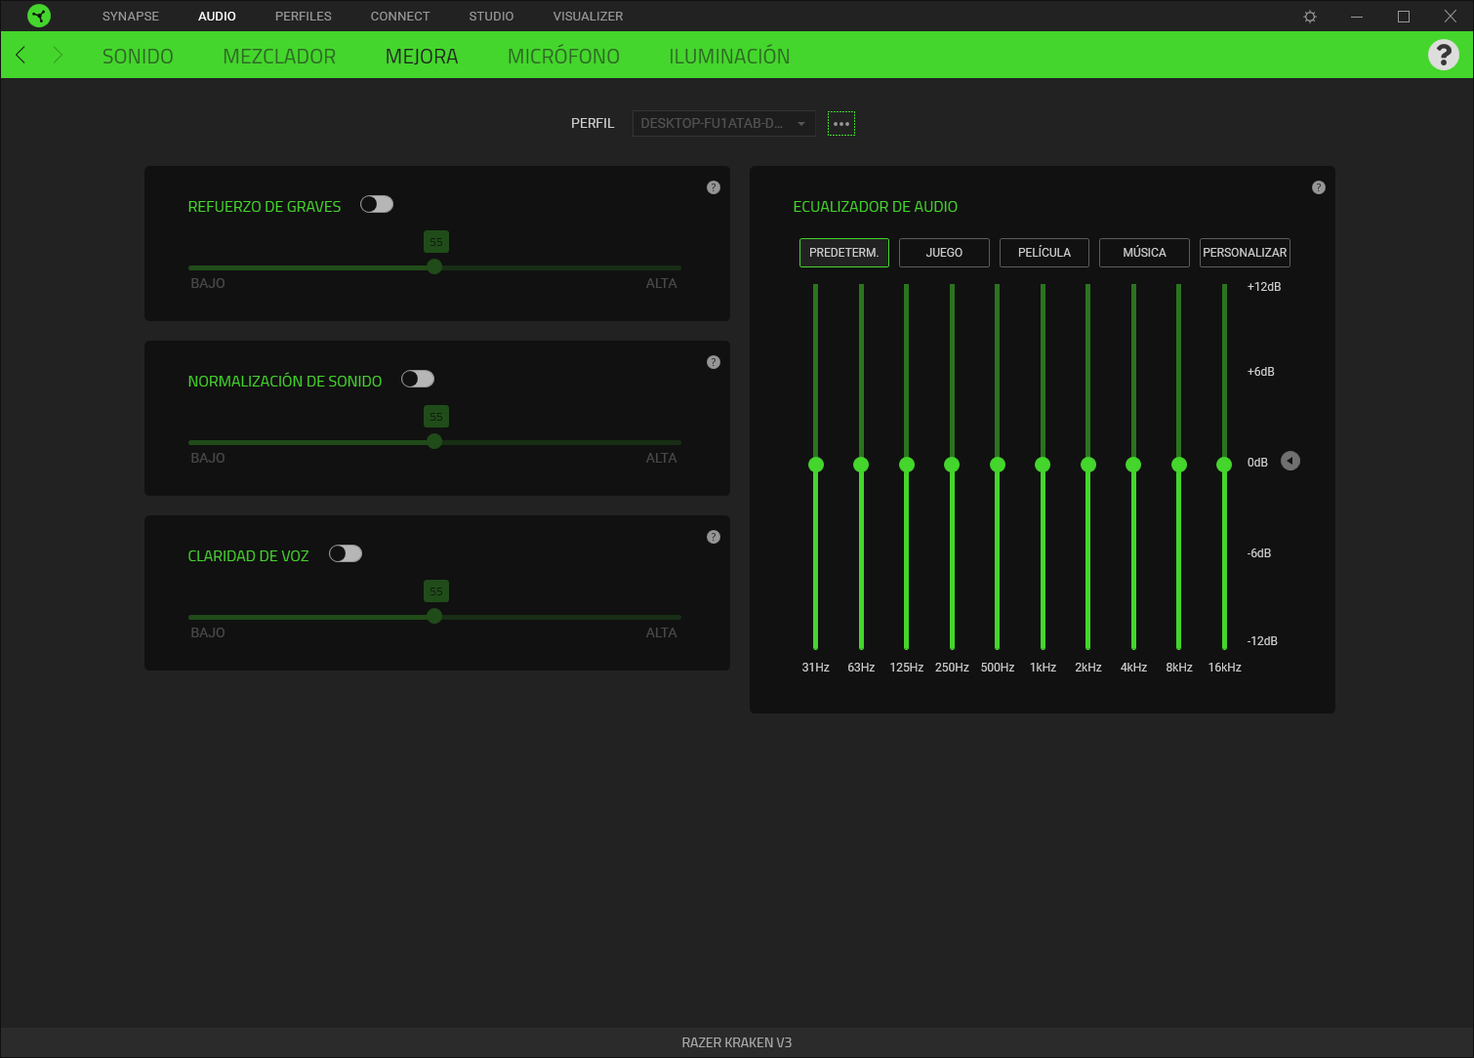This screenshot has height=1058, width=1474.
Task: Click the 16kHz equalizer band handle
Action: pos(1224,465)
